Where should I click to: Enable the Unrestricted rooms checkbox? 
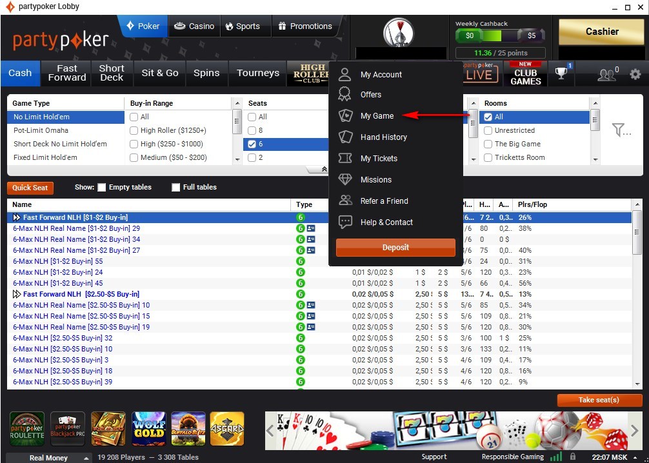click(x=488, y=130)
